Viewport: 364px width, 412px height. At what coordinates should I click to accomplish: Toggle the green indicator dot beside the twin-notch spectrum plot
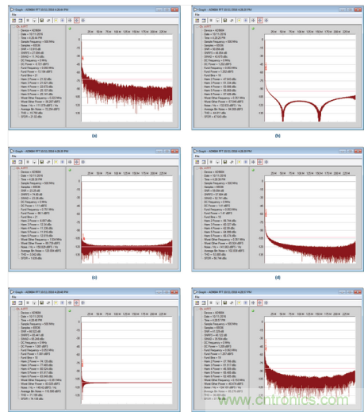(253, 29)
